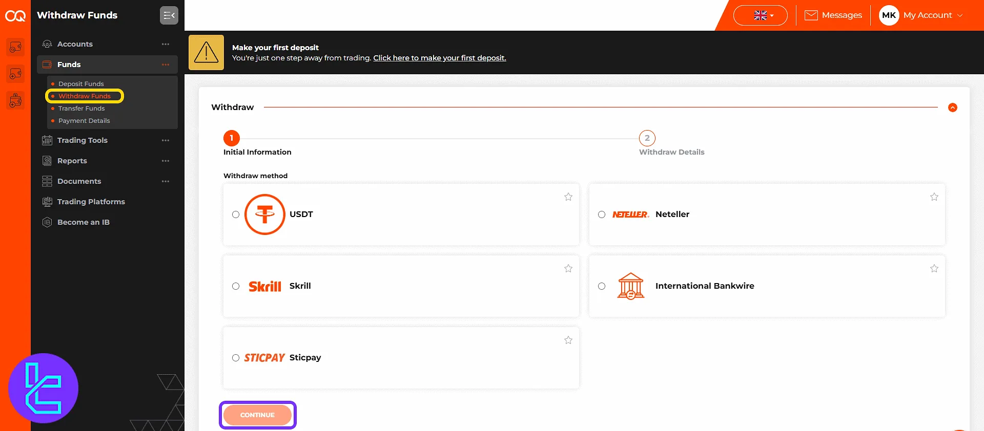
Task: Click the CONTINUE button
Action: 257,415
